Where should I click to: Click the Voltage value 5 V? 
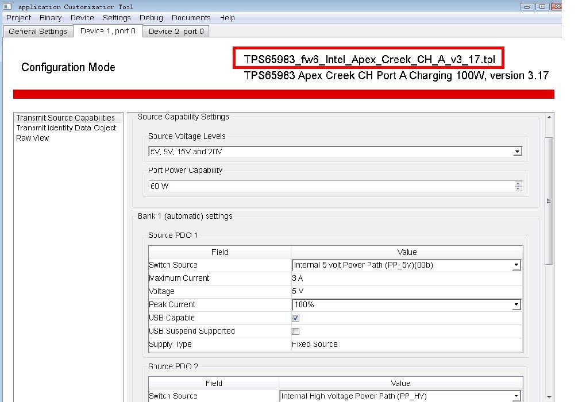[298, 291]
